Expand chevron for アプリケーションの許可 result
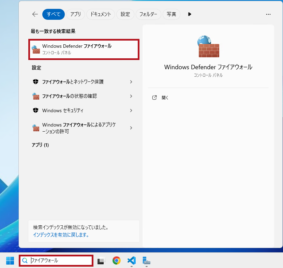Screen dimensions: 283x268 click(x=131, y=128)
